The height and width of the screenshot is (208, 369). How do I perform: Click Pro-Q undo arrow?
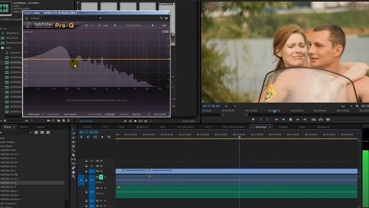[x=86, y=25]
